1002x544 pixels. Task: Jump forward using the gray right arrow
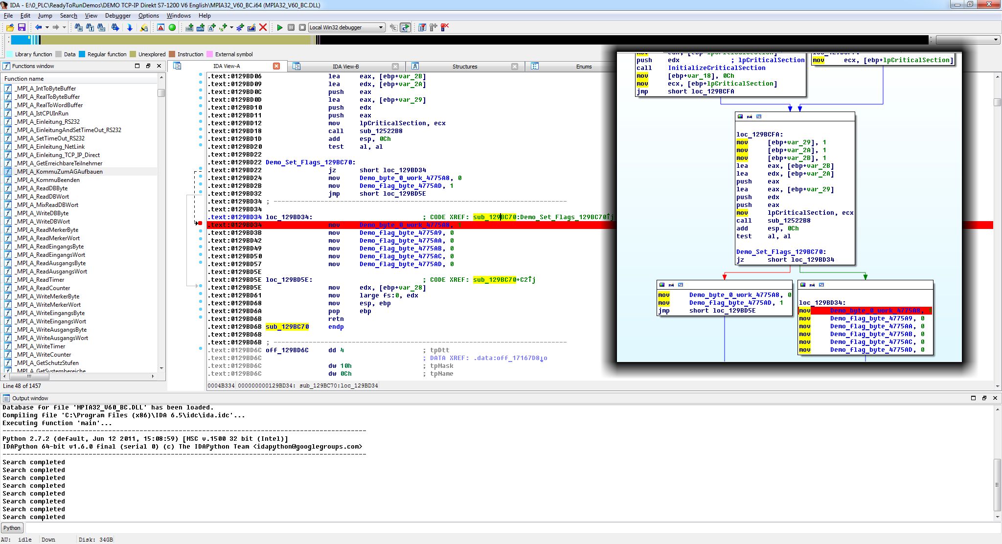[55, 27]
